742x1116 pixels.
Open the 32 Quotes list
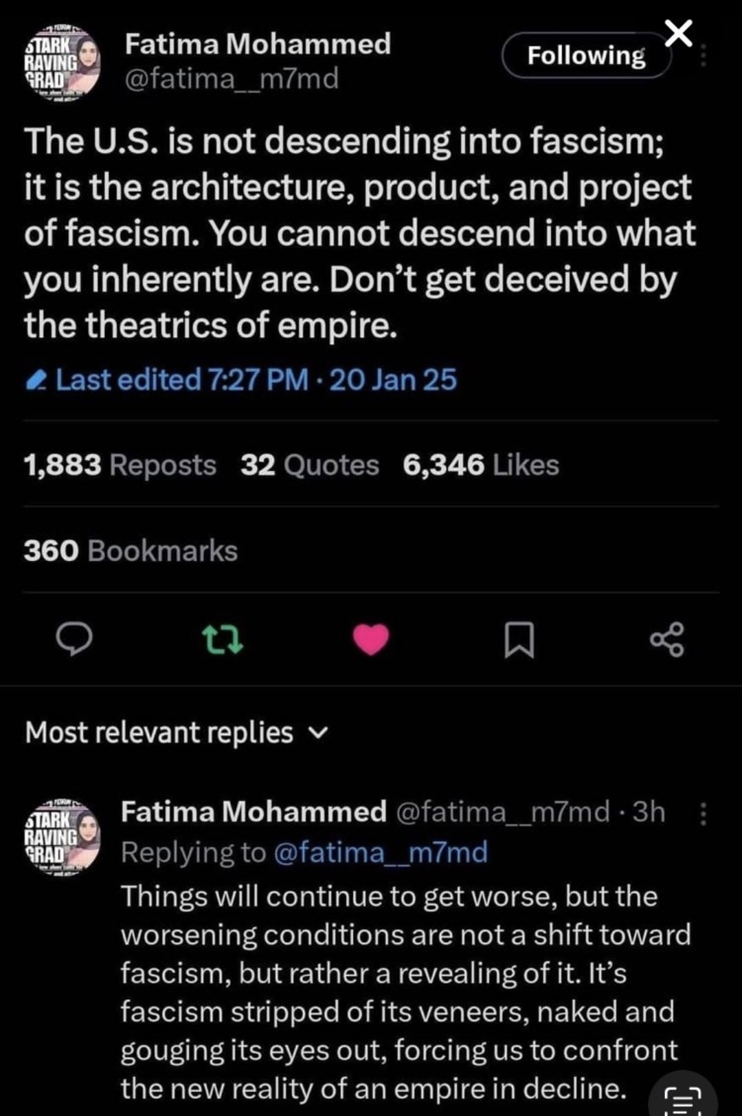point(309,466)
